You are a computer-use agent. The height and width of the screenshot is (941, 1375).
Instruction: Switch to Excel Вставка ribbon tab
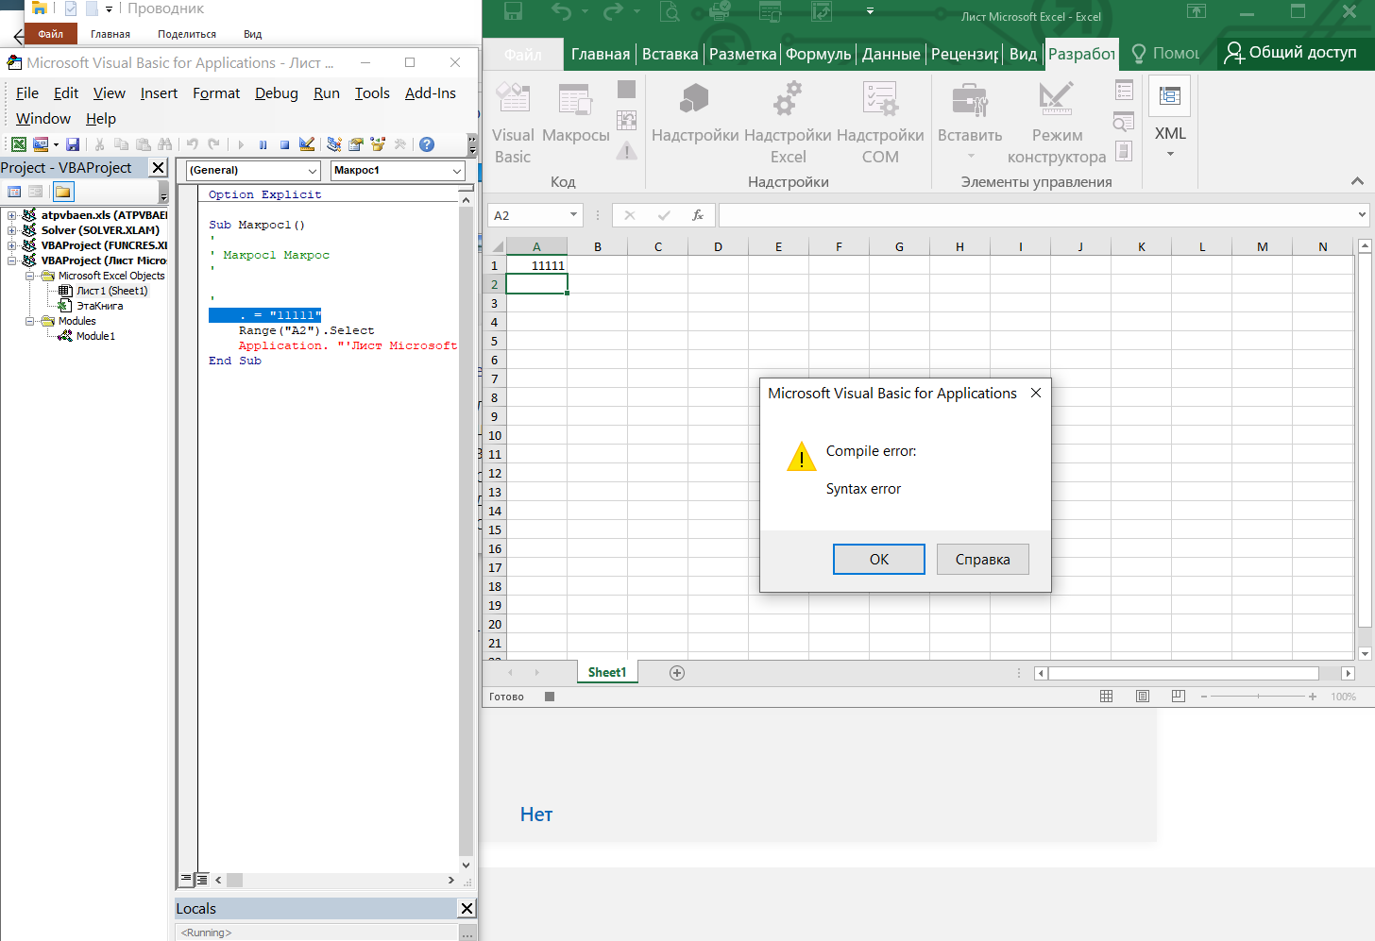[671, 54]
